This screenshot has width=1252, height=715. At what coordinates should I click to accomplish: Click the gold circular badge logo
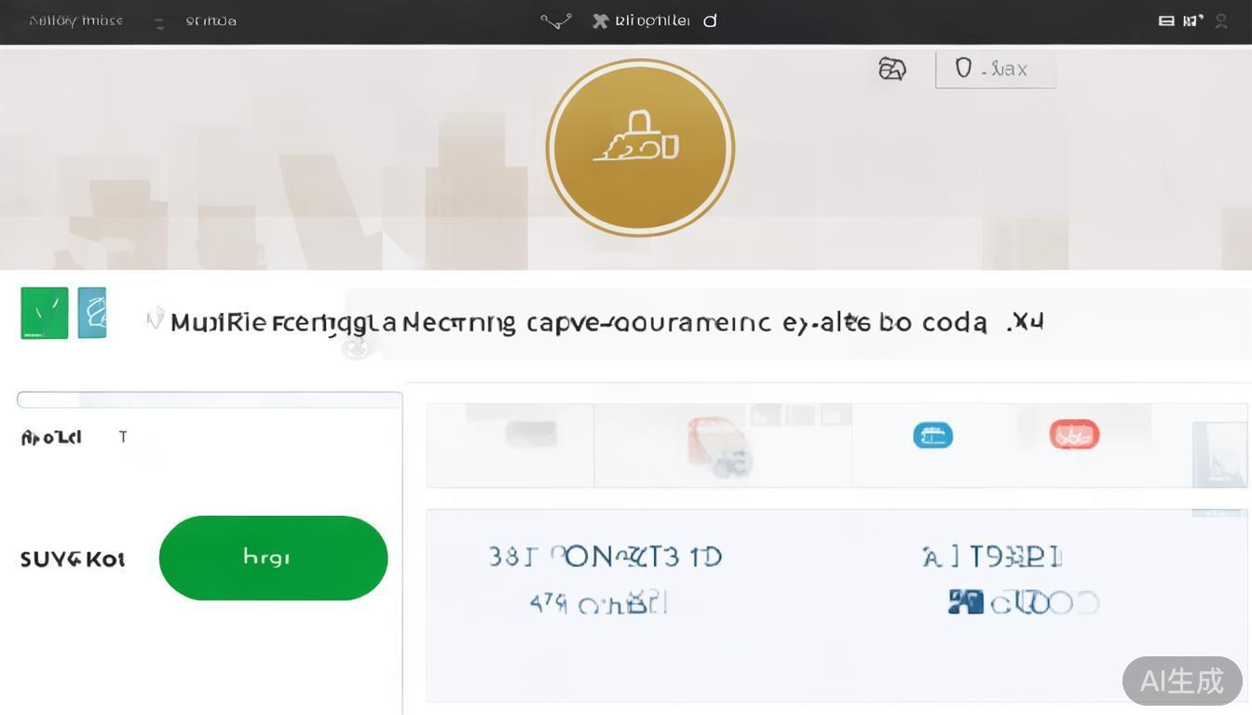pyautogui.click(x=640, y=148)
